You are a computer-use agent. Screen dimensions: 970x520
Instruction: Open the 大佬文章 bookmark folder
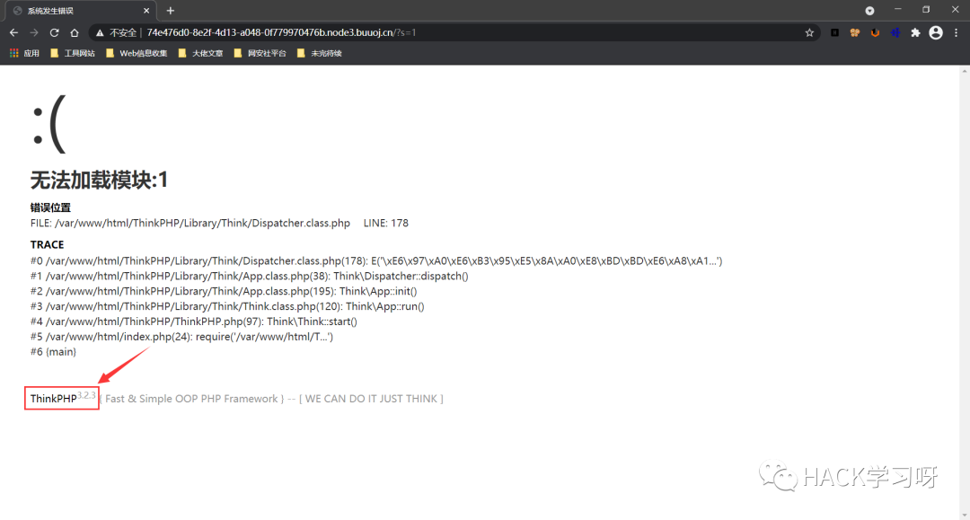[x=200, y=53]
